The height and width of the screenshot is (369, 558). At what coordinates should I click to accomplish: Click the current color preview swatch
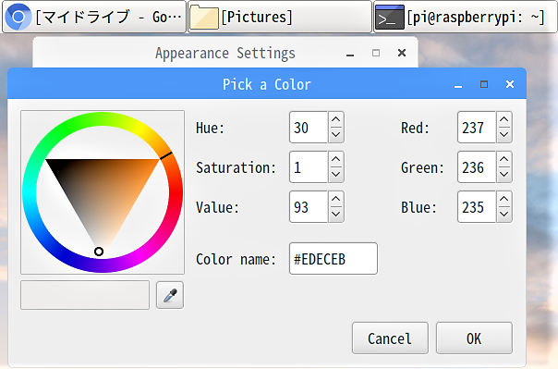coord(85,295)
